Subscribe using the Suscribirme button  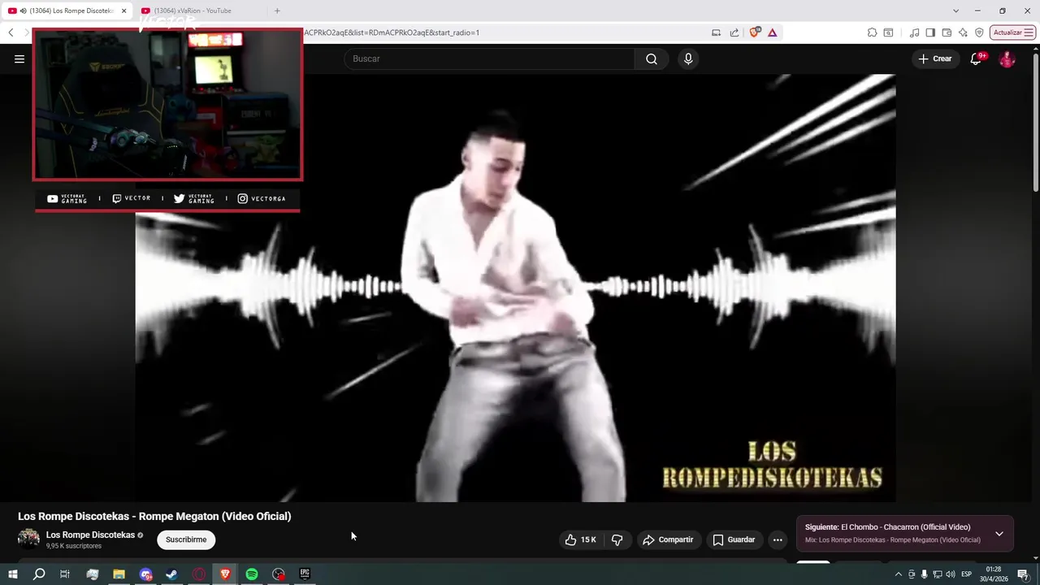186,539
